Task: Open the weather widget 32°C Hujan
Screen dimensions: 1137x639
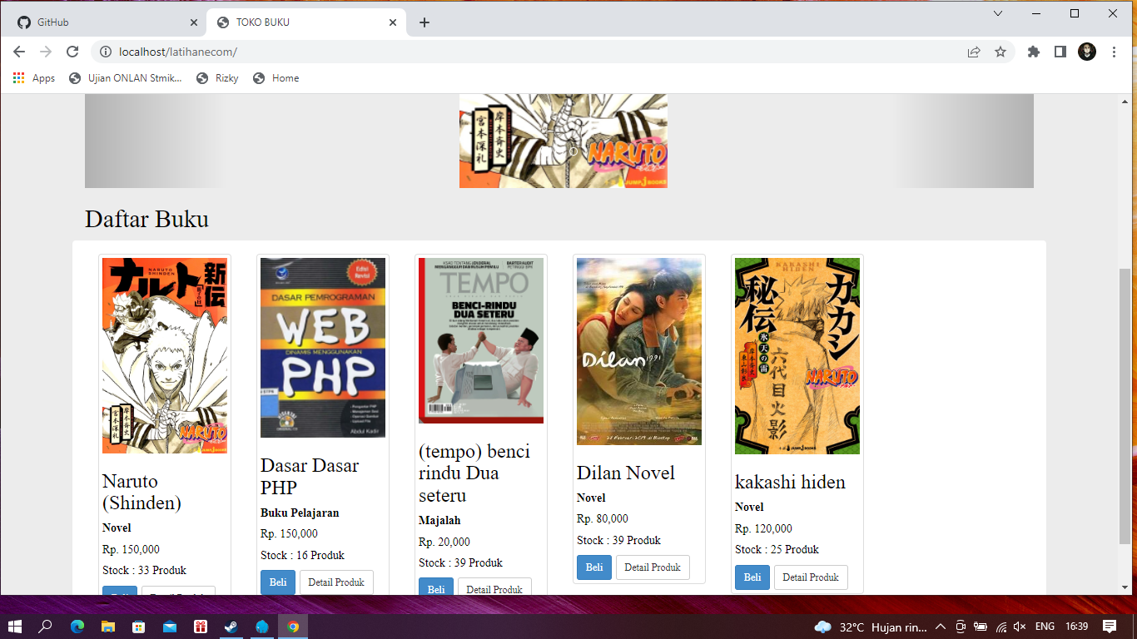Action: (870, 627)
